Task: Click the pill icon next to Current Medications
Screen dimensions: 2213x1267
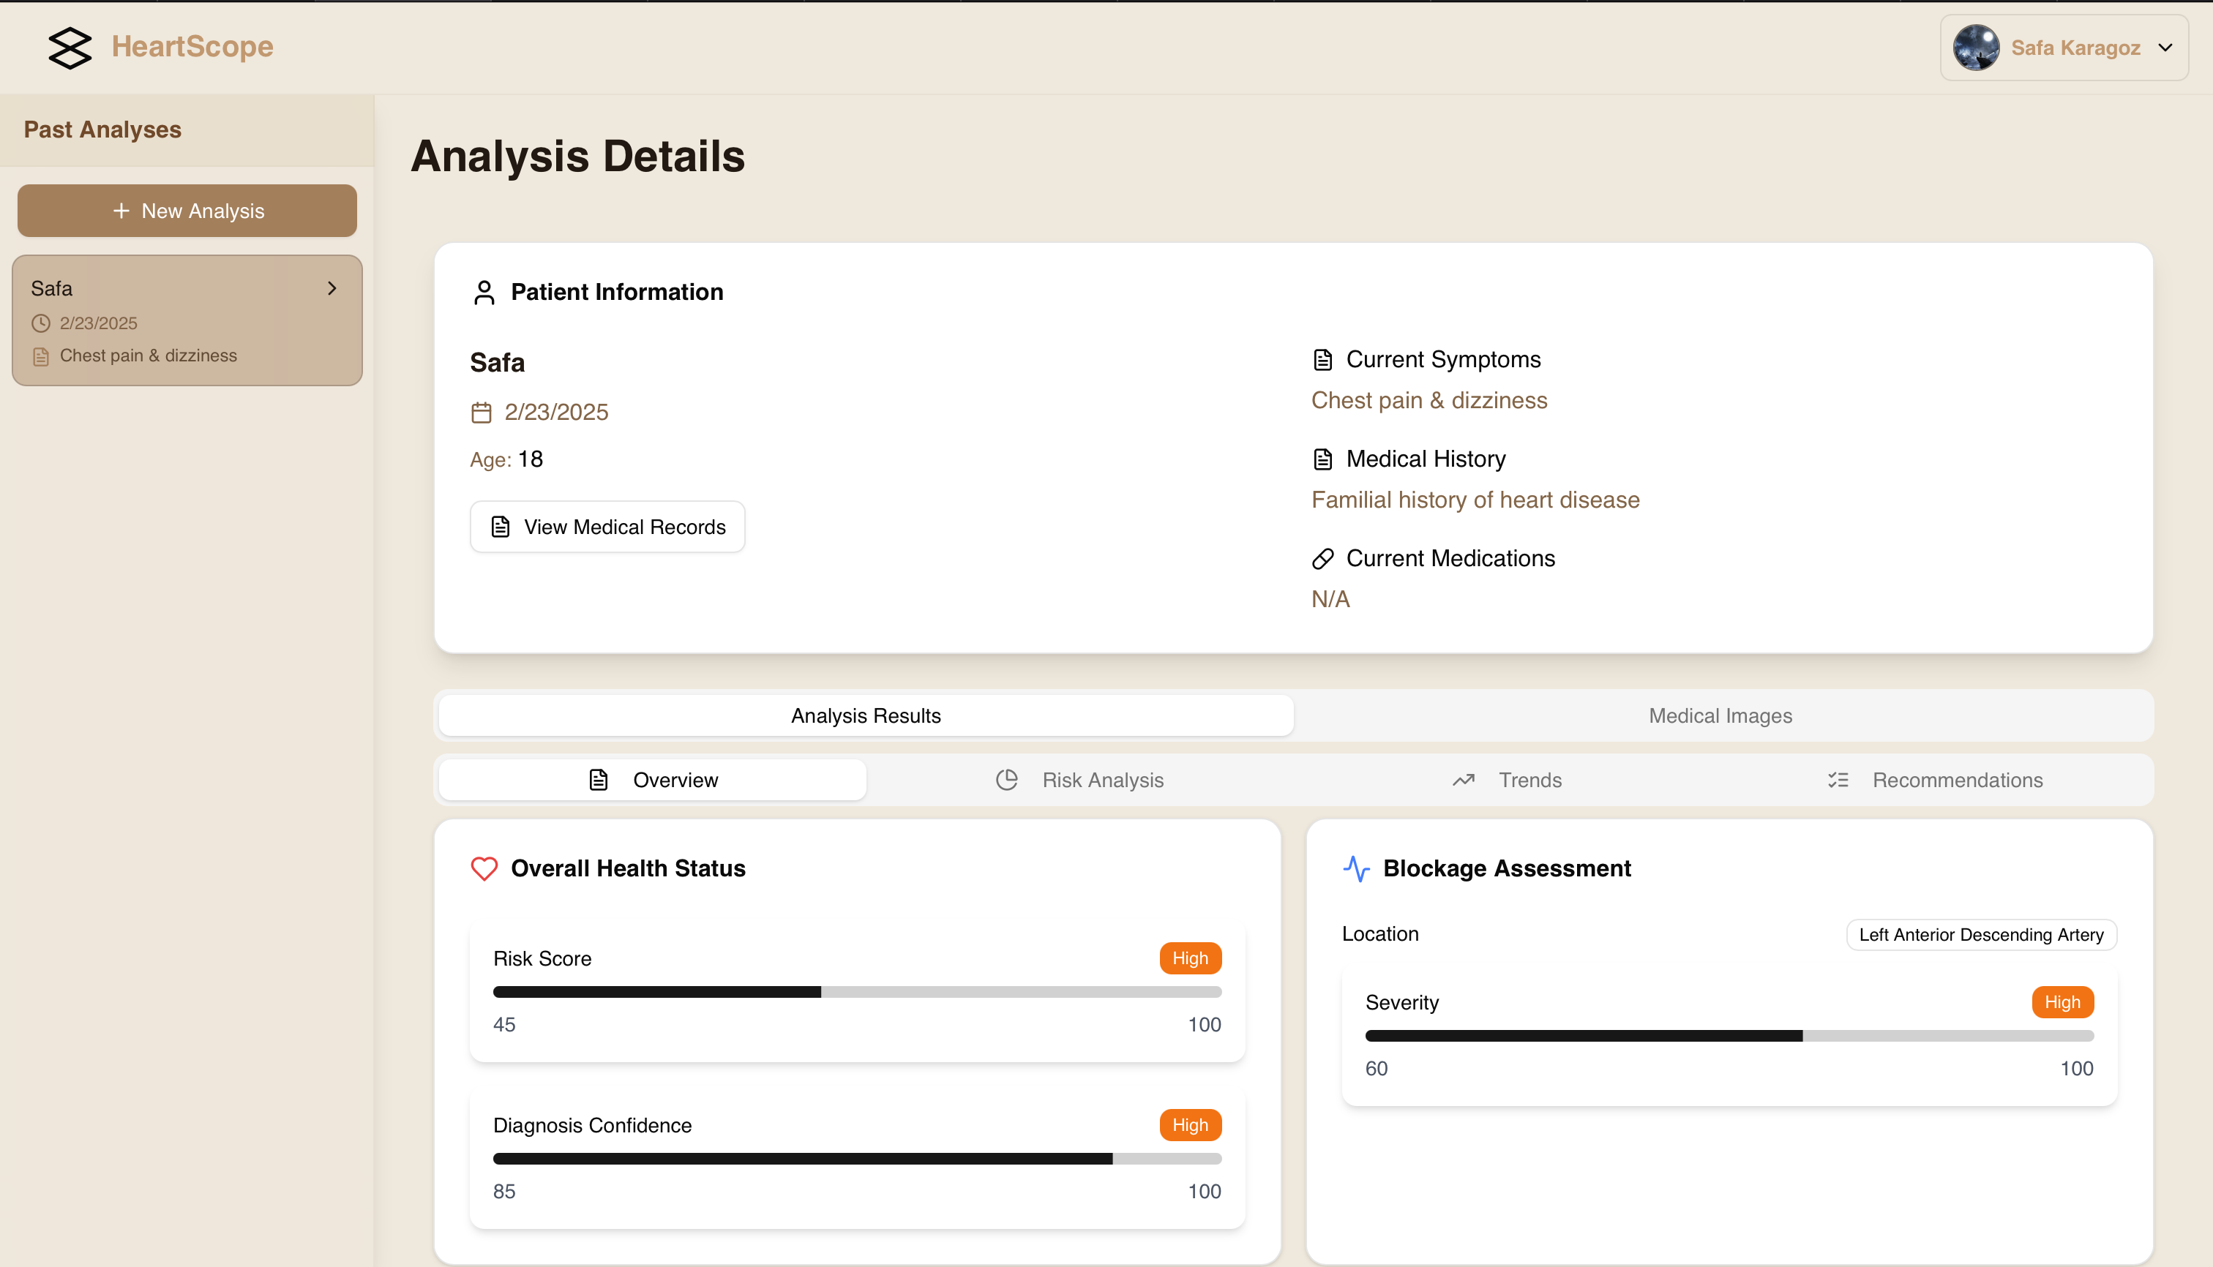Action: (x=1322, y=559)
